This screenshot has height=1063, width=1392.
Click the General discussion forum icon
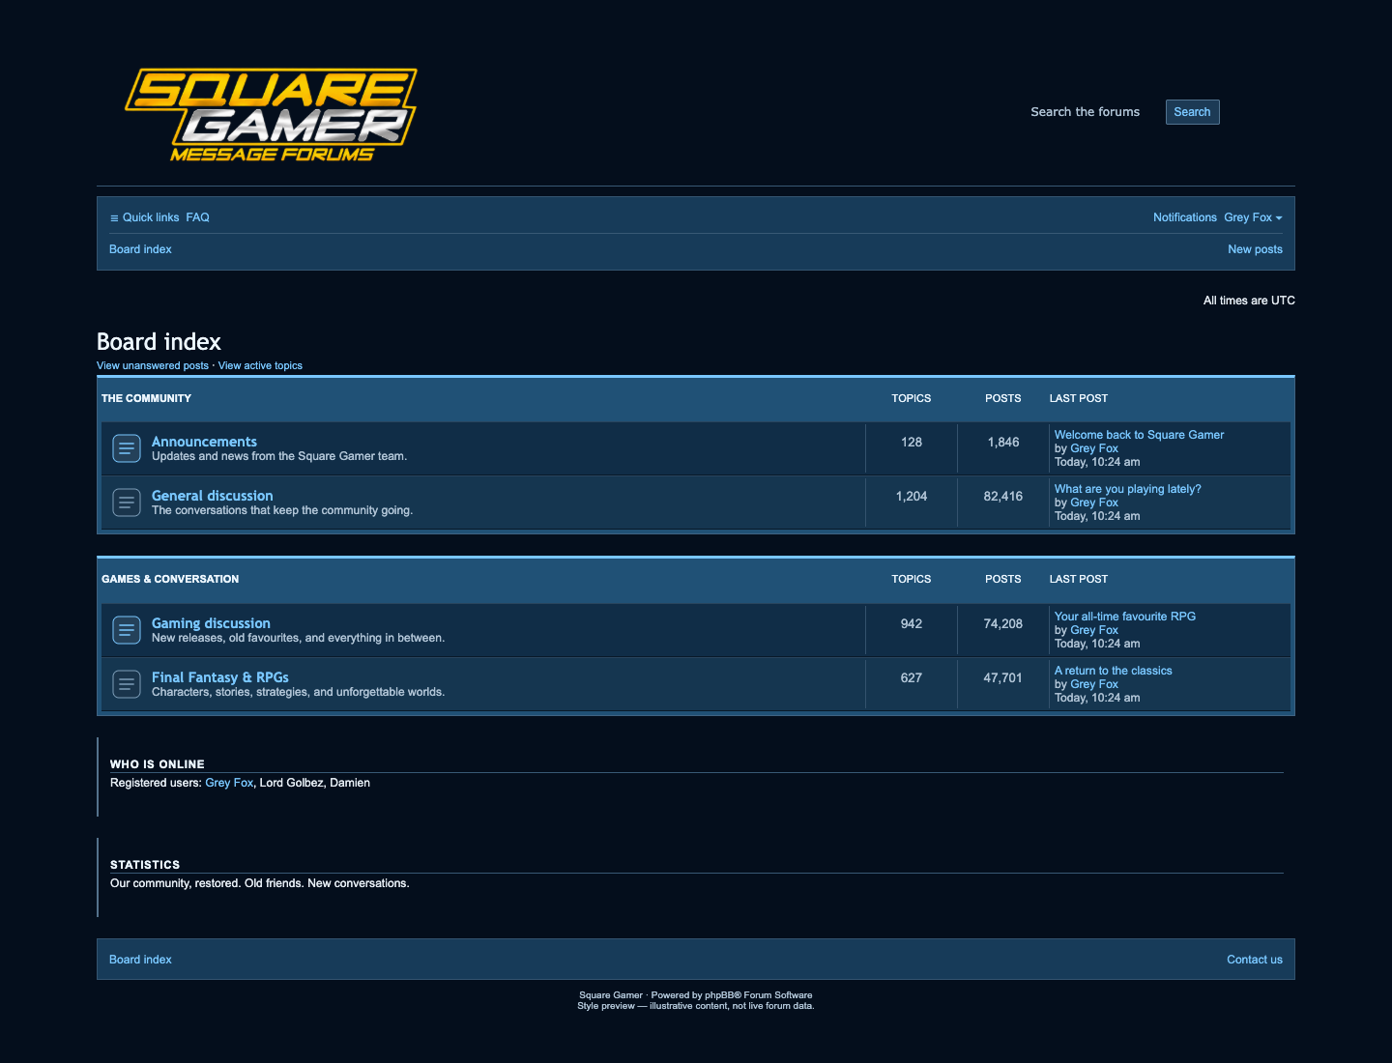(127, 503)
